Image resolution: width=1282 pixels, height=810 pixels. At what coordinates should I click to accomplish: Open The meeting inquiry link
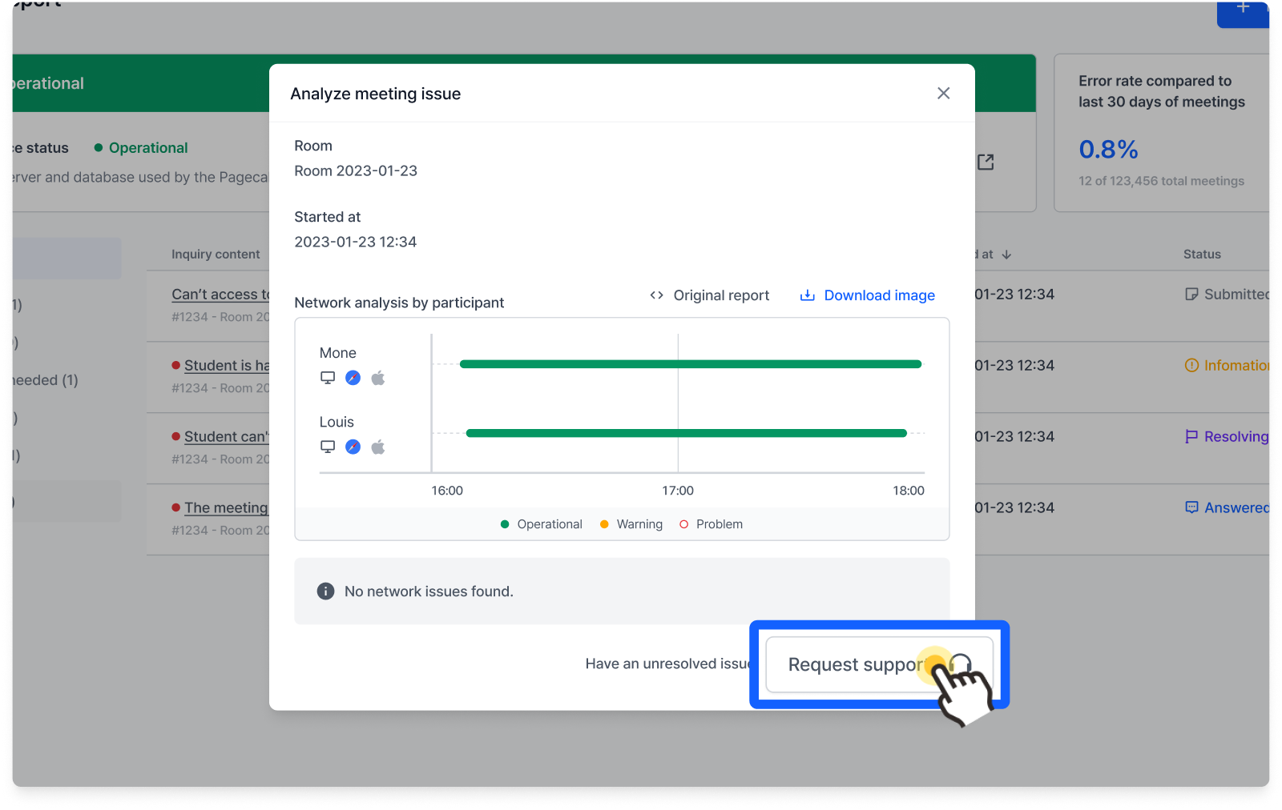tap(227, 508)
